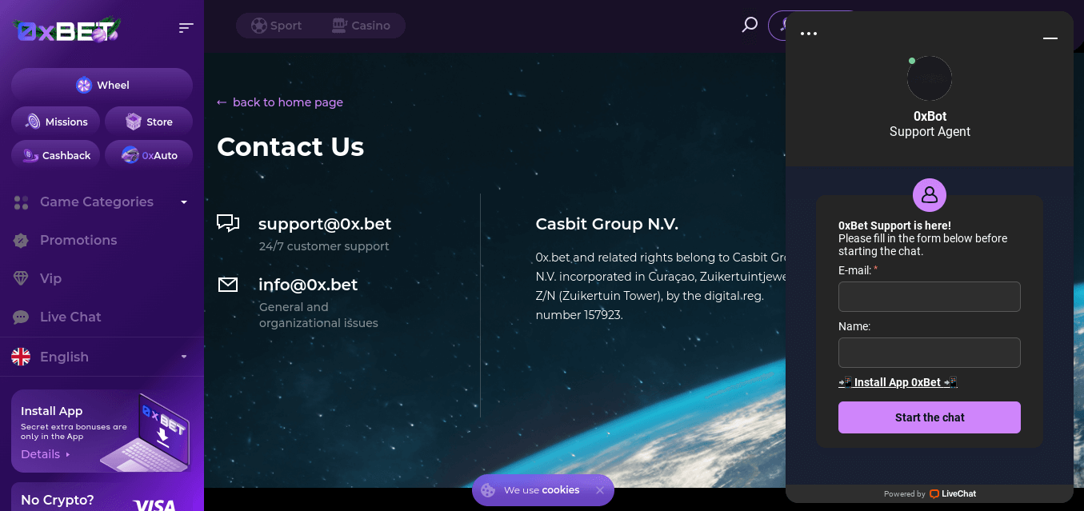Open the Vip section

point(50,278)
